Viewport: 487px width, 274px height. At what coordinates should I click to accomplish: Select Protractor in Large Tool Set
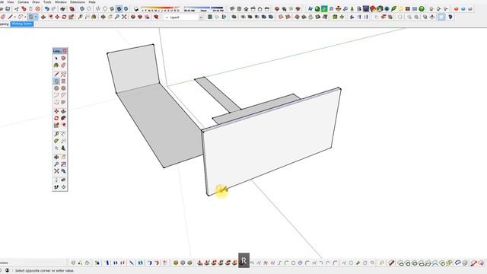click(x=56, y=141)
